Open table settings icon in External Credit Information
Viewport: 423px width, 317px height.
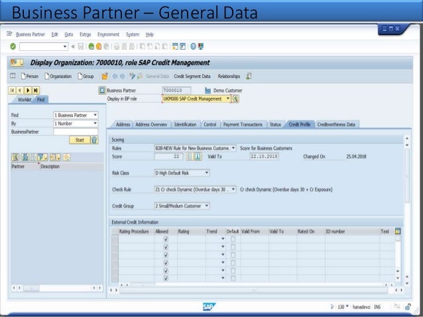pyautogui.click(x=398, y=231)
